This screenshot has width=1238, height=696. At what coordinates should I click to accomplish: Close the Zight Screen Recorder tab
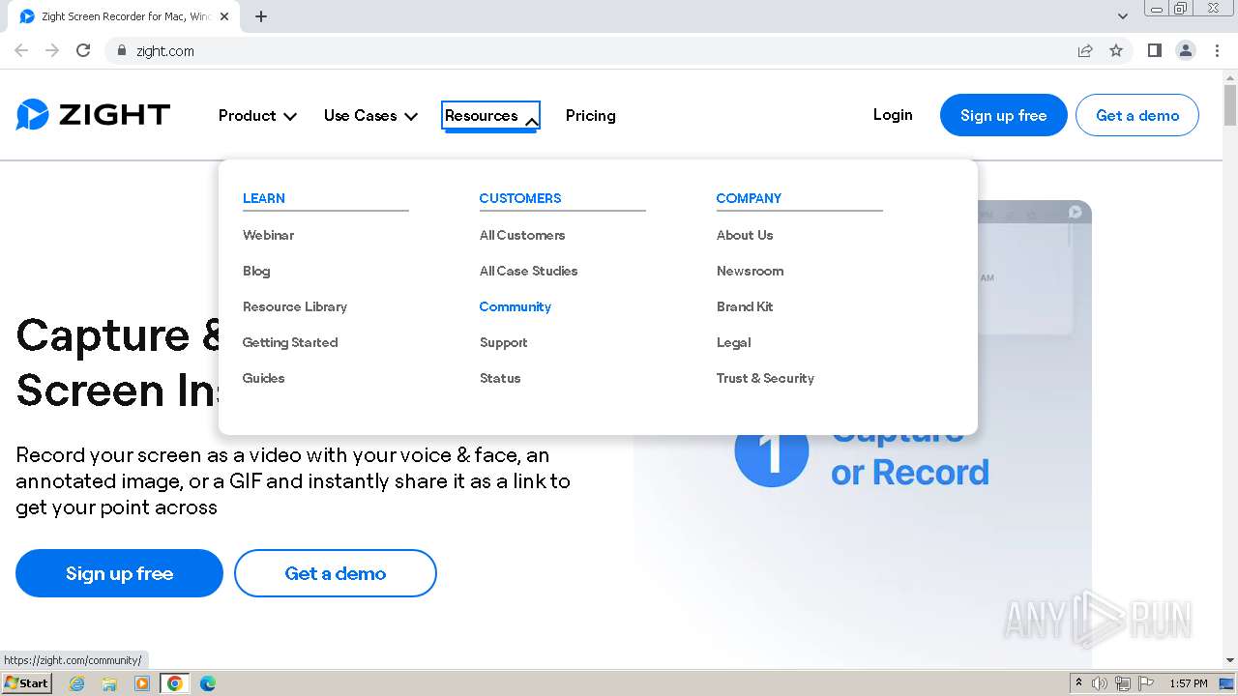[x=224, y=16]
